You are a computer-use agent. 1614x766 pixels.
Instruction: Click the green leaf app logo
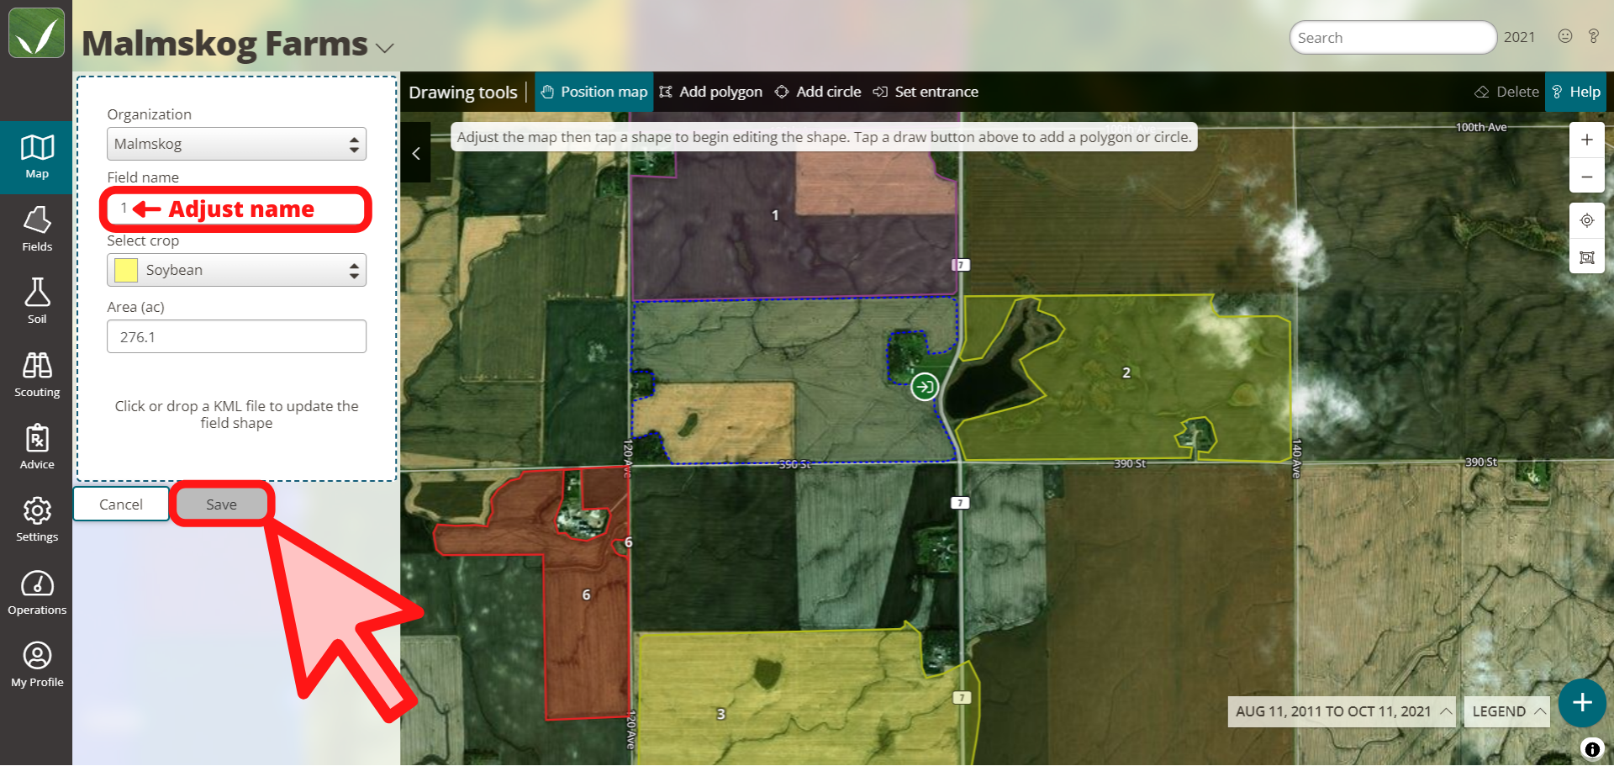point(36,34)
